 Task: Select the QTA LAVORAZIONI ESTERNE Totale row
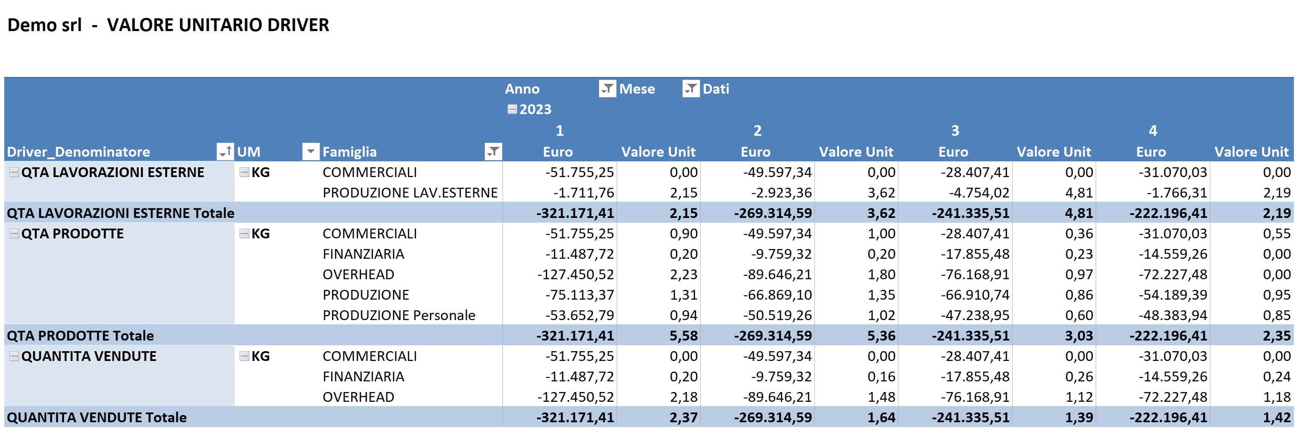click(x=649, y=213)
